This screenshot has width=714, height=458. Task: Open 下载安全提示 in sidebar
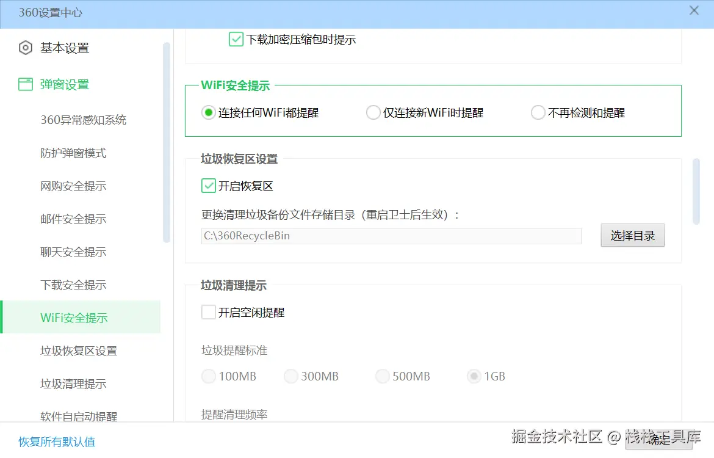pyautogui.click(x=73, y=285)
